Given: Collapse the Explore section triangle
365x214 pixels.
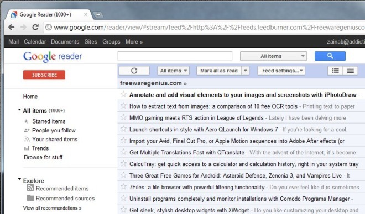Looking at the screenshot, I should pos(19,179).
